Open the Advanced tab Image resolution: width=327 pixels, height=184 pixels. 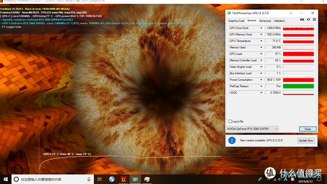(x=265, y=21)
